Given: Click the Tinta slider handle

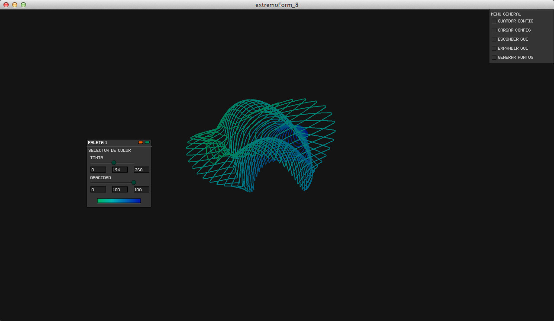Looking at the screenshot, I should [x=114, y=163].
